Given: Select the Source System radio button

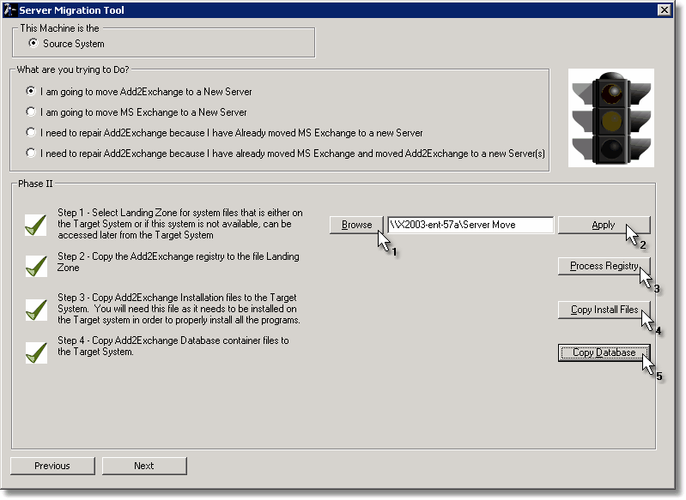Looking at the screenshot, I should tap(33, 43).
